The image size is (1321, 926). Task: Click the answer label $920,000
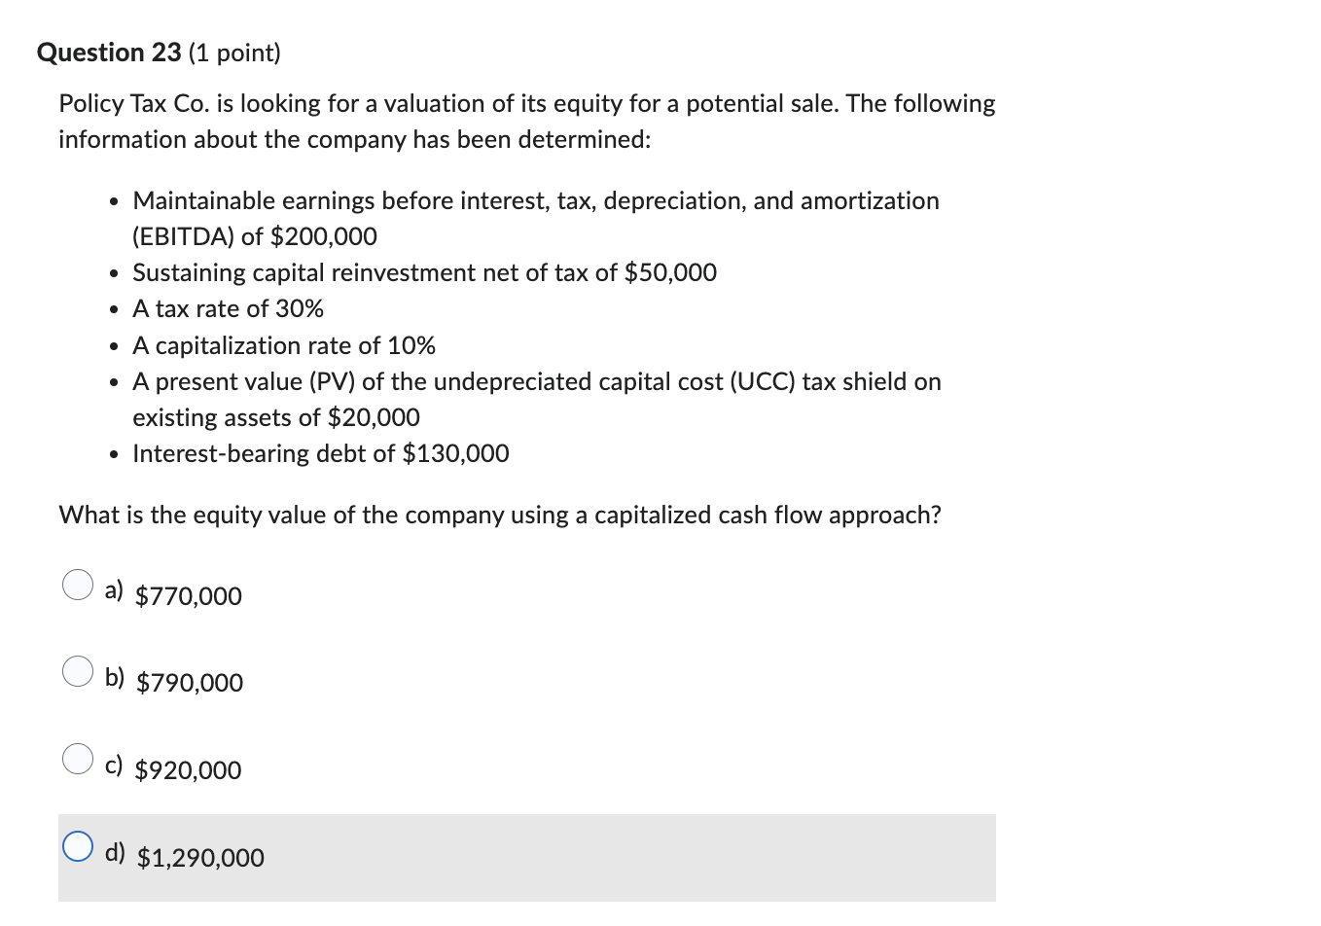pos(188,770)
